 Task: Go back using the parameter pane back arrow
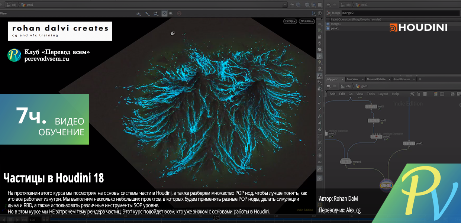click(328, 5)
